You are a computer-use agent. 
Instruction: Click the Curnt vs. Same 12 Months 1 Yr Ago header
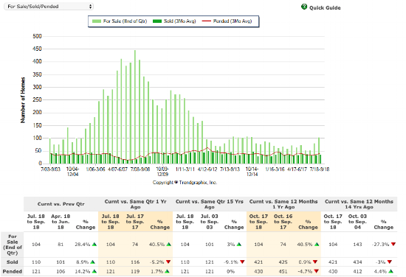point(283,204)
